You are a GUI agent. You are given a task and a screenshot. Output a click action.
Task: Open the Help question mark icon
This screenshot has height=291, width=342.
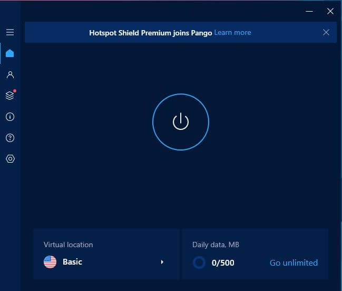(x=10, y=138)
